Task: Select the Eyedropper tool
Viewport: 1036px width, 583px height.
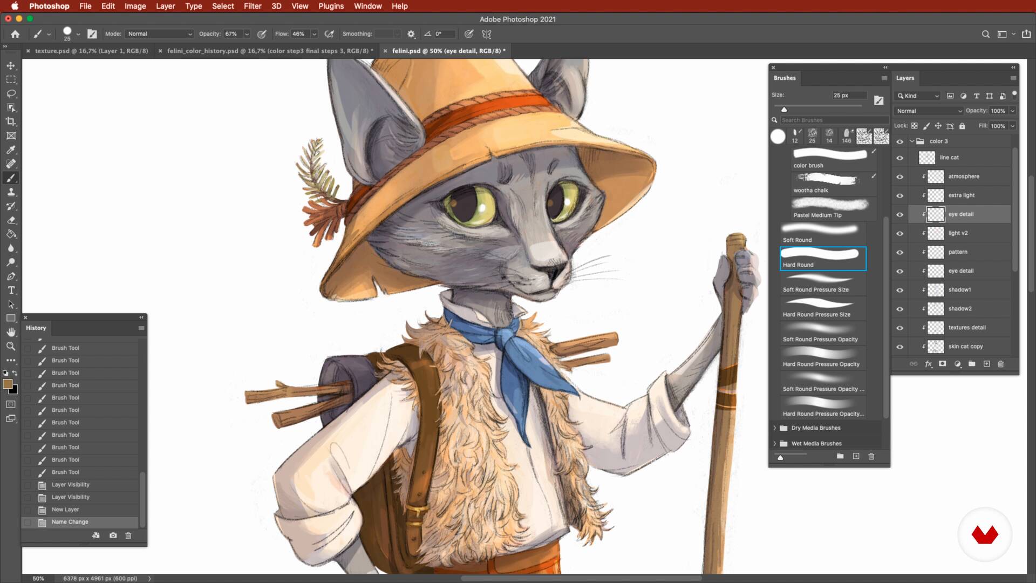Action: 11,150
